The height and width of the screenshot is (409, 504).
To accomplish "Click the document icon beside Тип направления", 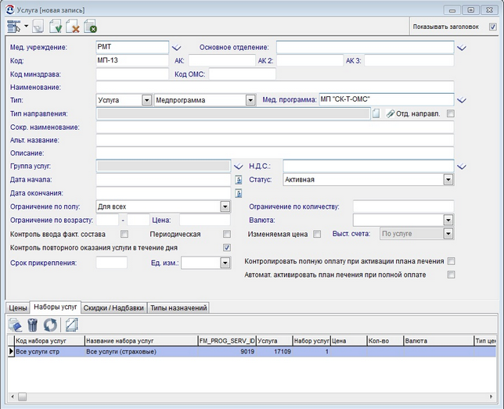I will (376, 113).
